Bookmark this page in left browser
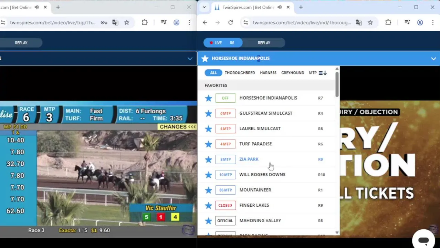Screen dimensions: 440x248 click(127, 23)
